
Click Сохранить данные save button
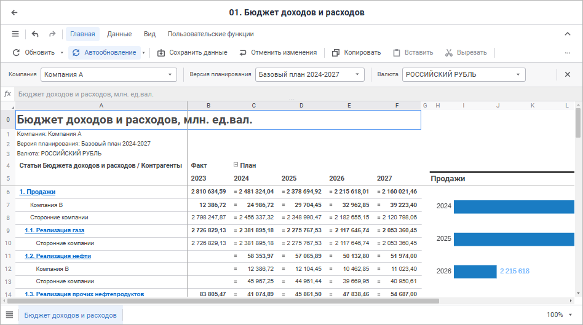192,53
